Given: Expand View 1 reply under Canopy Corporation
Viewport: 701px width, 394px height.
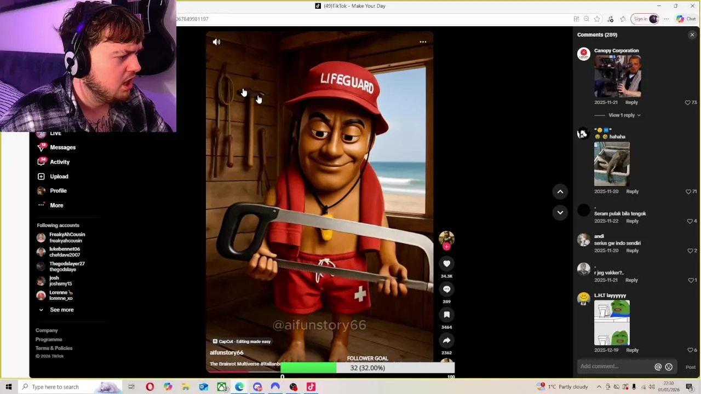Looking at the screenshot, I should coord(624,115).
